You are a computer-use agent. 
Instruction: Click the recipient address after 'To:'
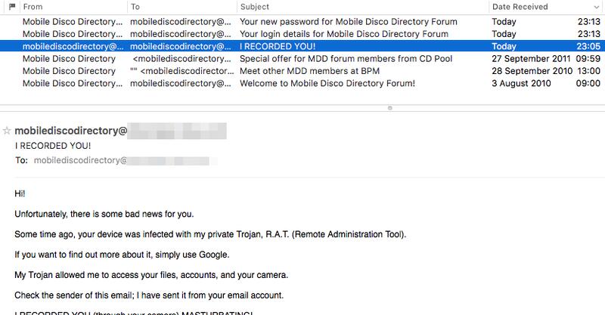[126, 160]
